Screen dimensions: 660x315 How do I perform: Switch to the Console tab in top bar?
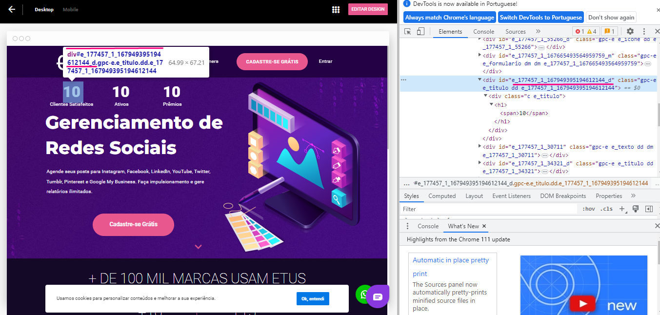point(483,32)
